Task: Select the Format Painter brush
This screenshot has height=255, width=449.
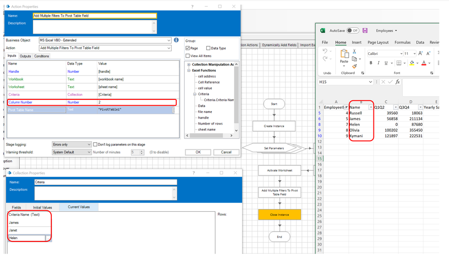Action: coord(354,66)
